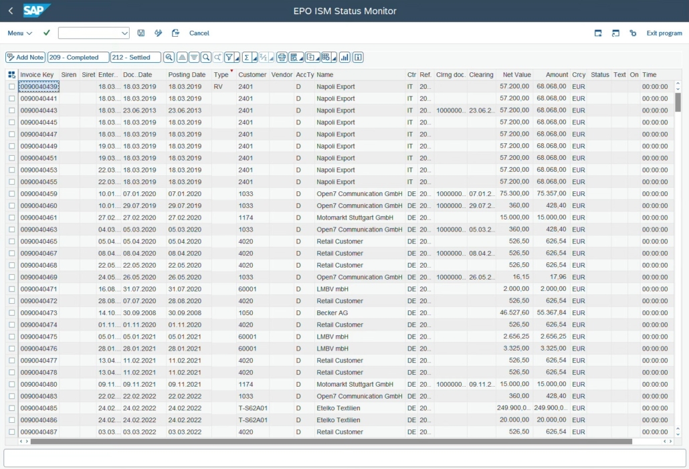
Task: Click the Net Value column header
Action: click(x=516, y=75)
